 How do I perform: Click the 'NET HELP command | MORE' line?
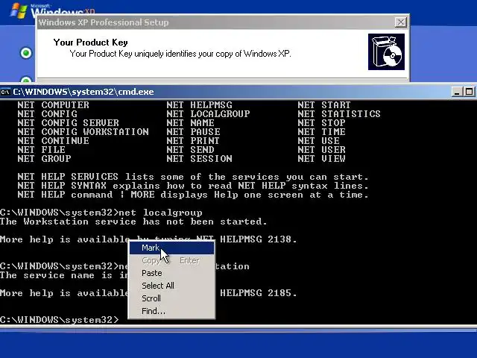click(x=193, y=195)
